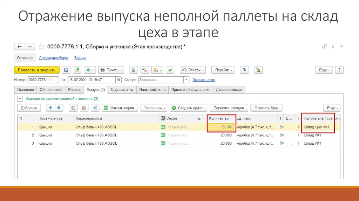Click the Закрыть этап link

pos(204,80)
